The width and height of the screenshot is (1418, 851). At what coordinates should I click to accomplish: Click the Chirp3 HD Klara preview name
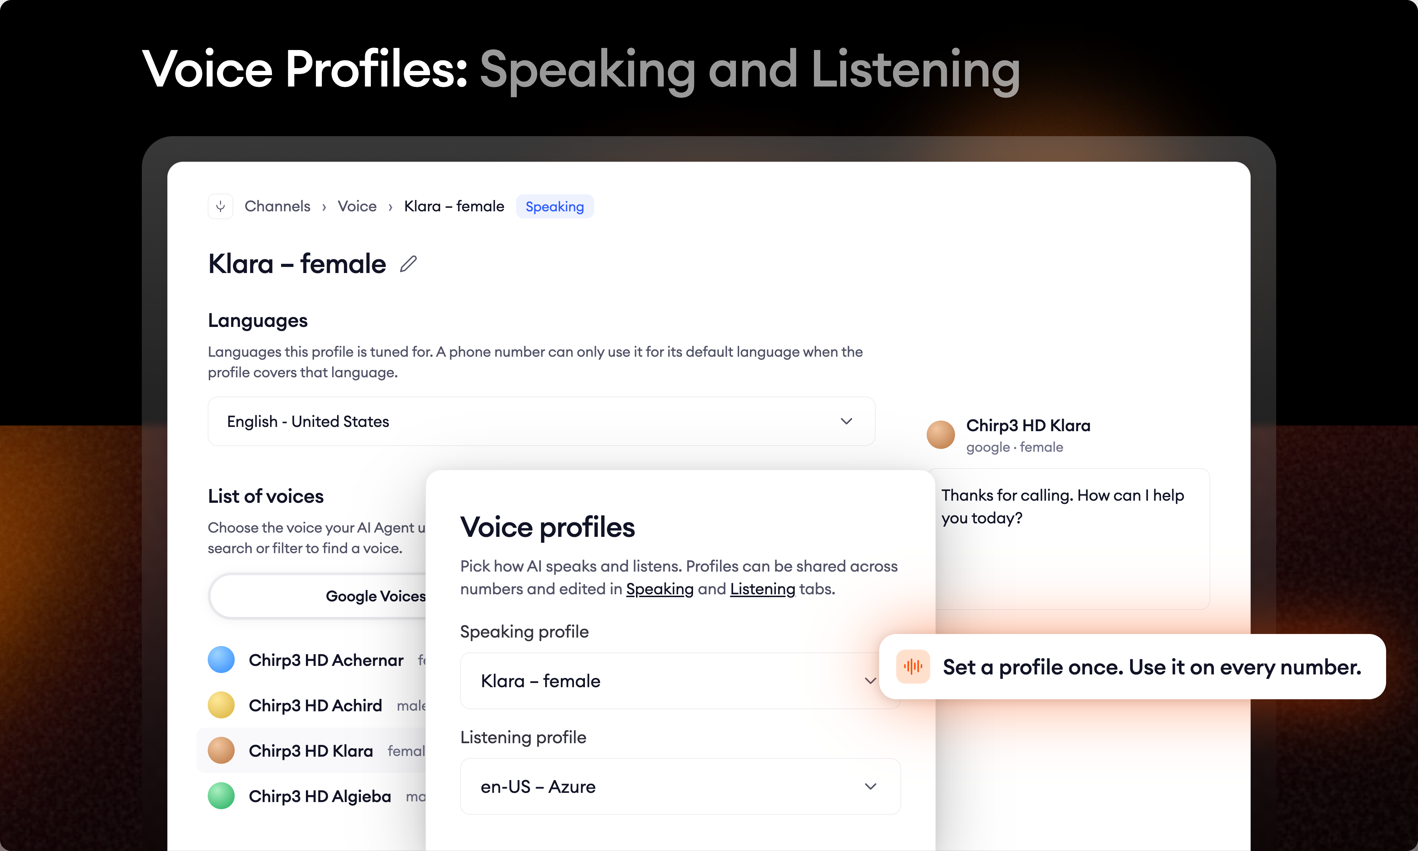(1028, 425)
